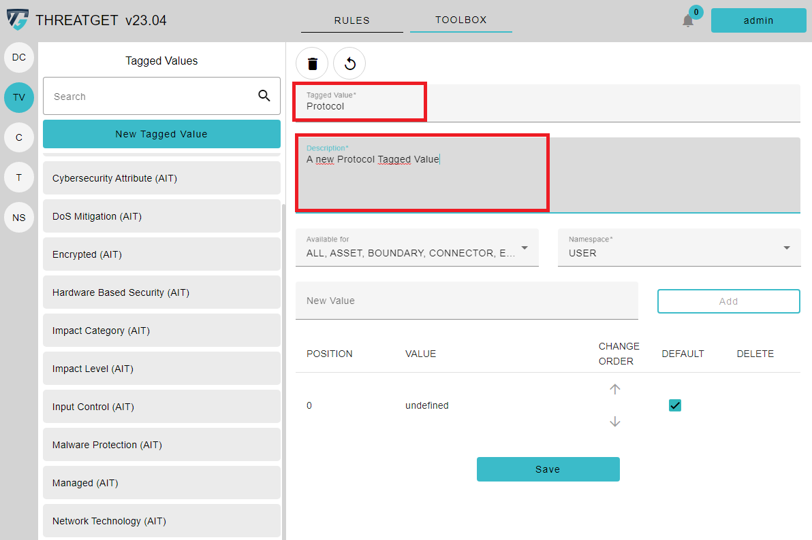Switch to the TOOLBOX tab

(461, 20)
